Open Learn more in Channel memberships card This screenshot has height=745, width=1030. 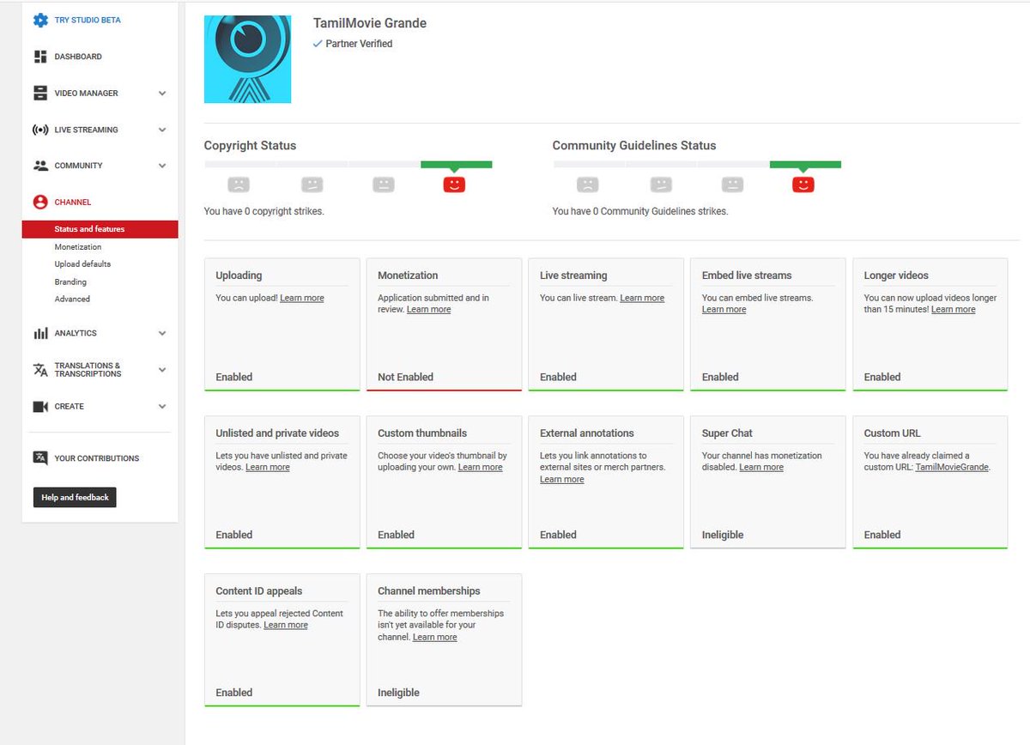pos(435,637)
